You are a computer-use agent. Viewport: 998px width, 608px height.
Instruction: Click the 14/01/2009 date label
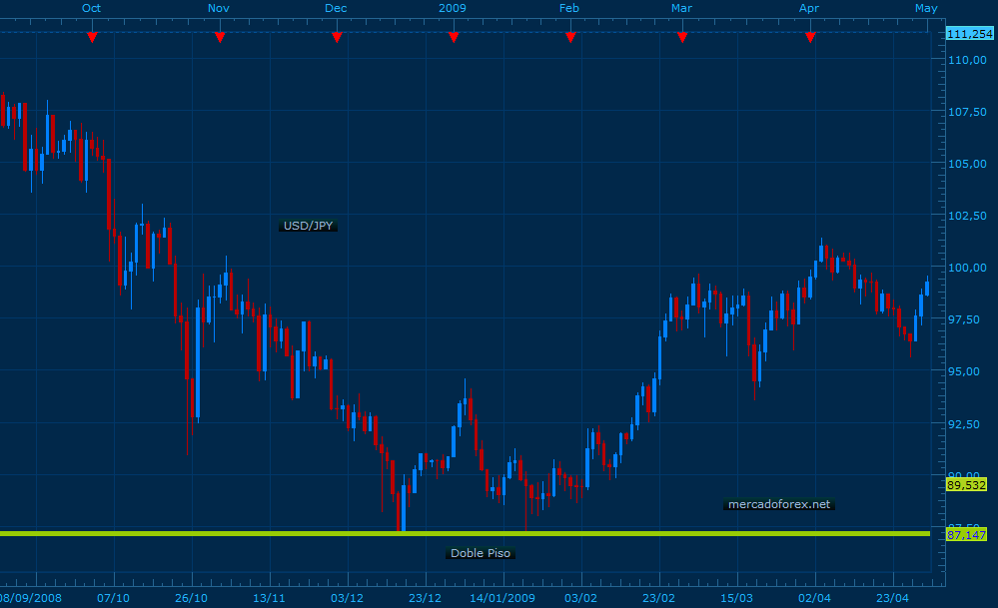(x=502, y=598)
